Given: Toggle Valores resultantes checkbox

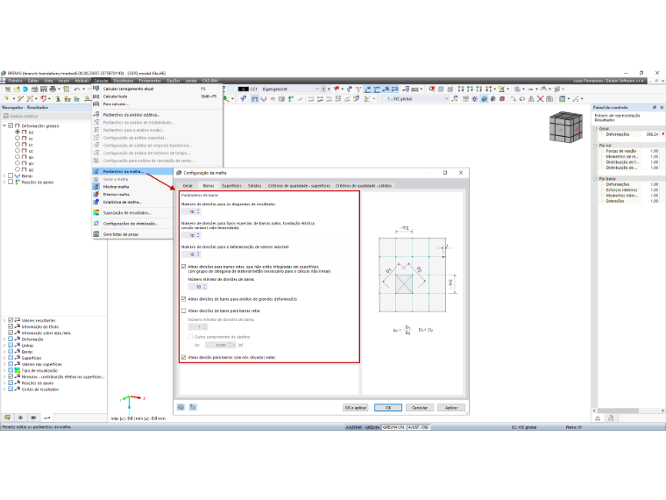Looking at the screenshot, I should click(x=11, y=320).
